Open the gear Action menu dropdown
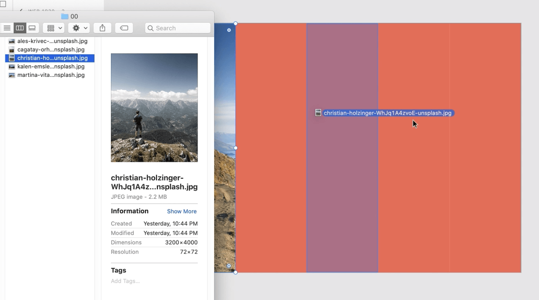This screenshot has width=539, height=300. pos(79,28)
